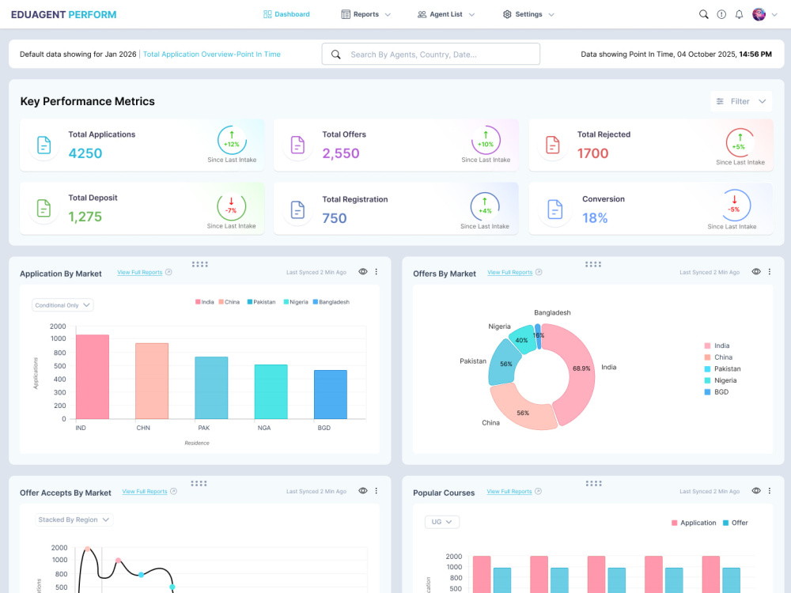Click the Total Deposit document icon
791x593 pixels.
click(x=44, y=208)
